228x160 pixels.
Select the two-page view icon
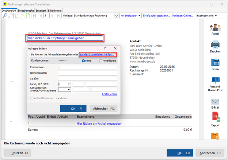coord(22,16)
